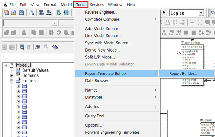Launch Query Tool... from the Tools menu
The width and height of the screenshot is (215, 137).
tap(117, 116)
